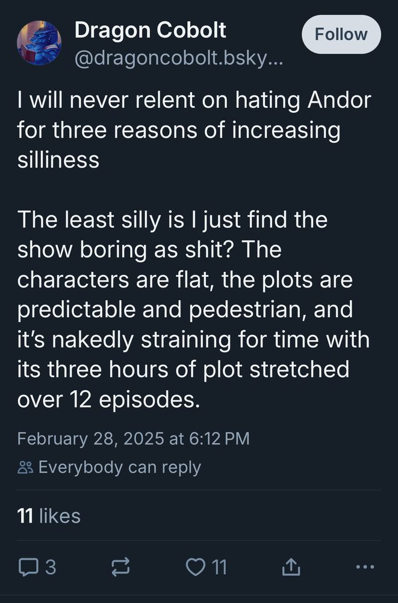The image size is (398, 603).
Task: Click the over 12 episodes line
Action: click(108, 399)
